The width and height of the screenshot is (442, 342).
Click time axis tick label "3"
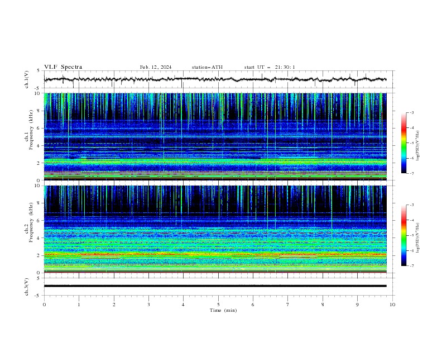click(148, 305)
